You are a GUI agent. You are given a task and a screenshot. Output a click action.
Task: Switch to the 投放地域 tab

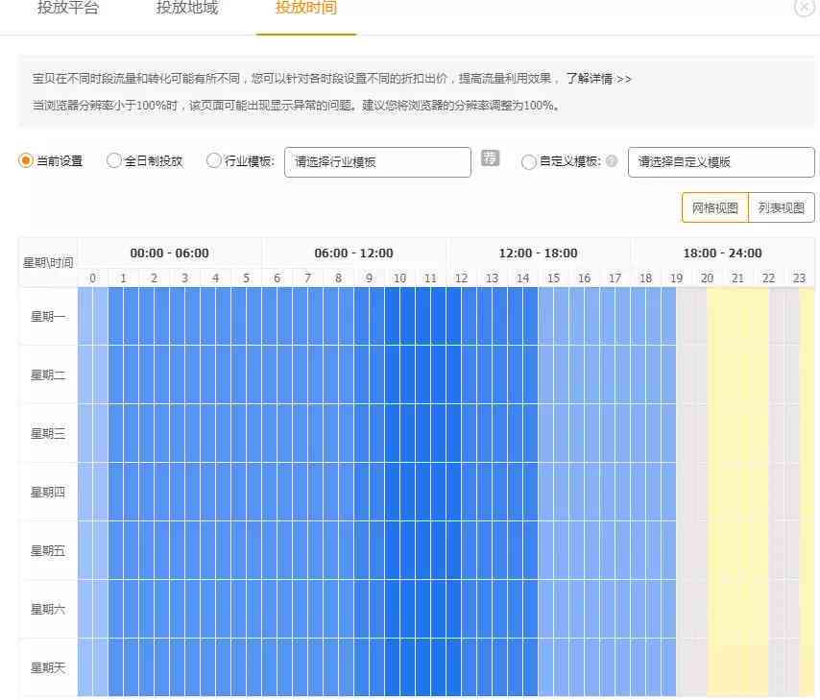(x=187, y=8)
